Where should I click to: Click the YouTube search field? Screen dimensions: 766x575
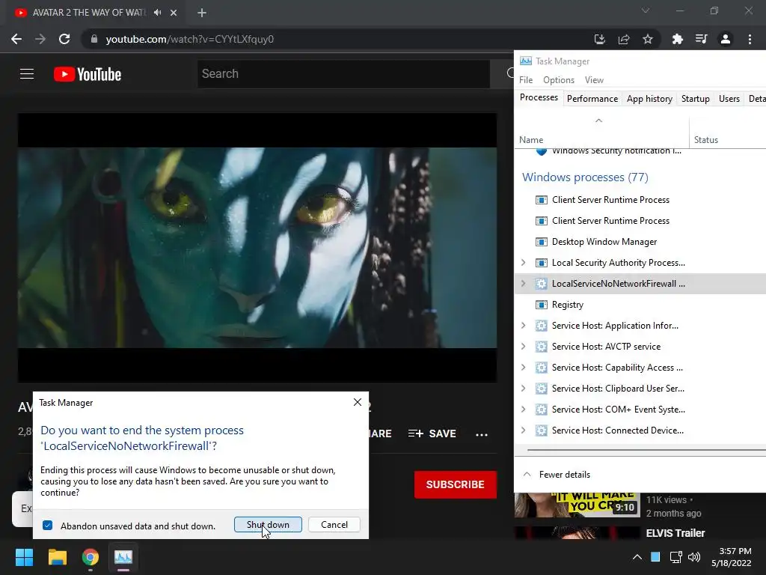(343, 74)
